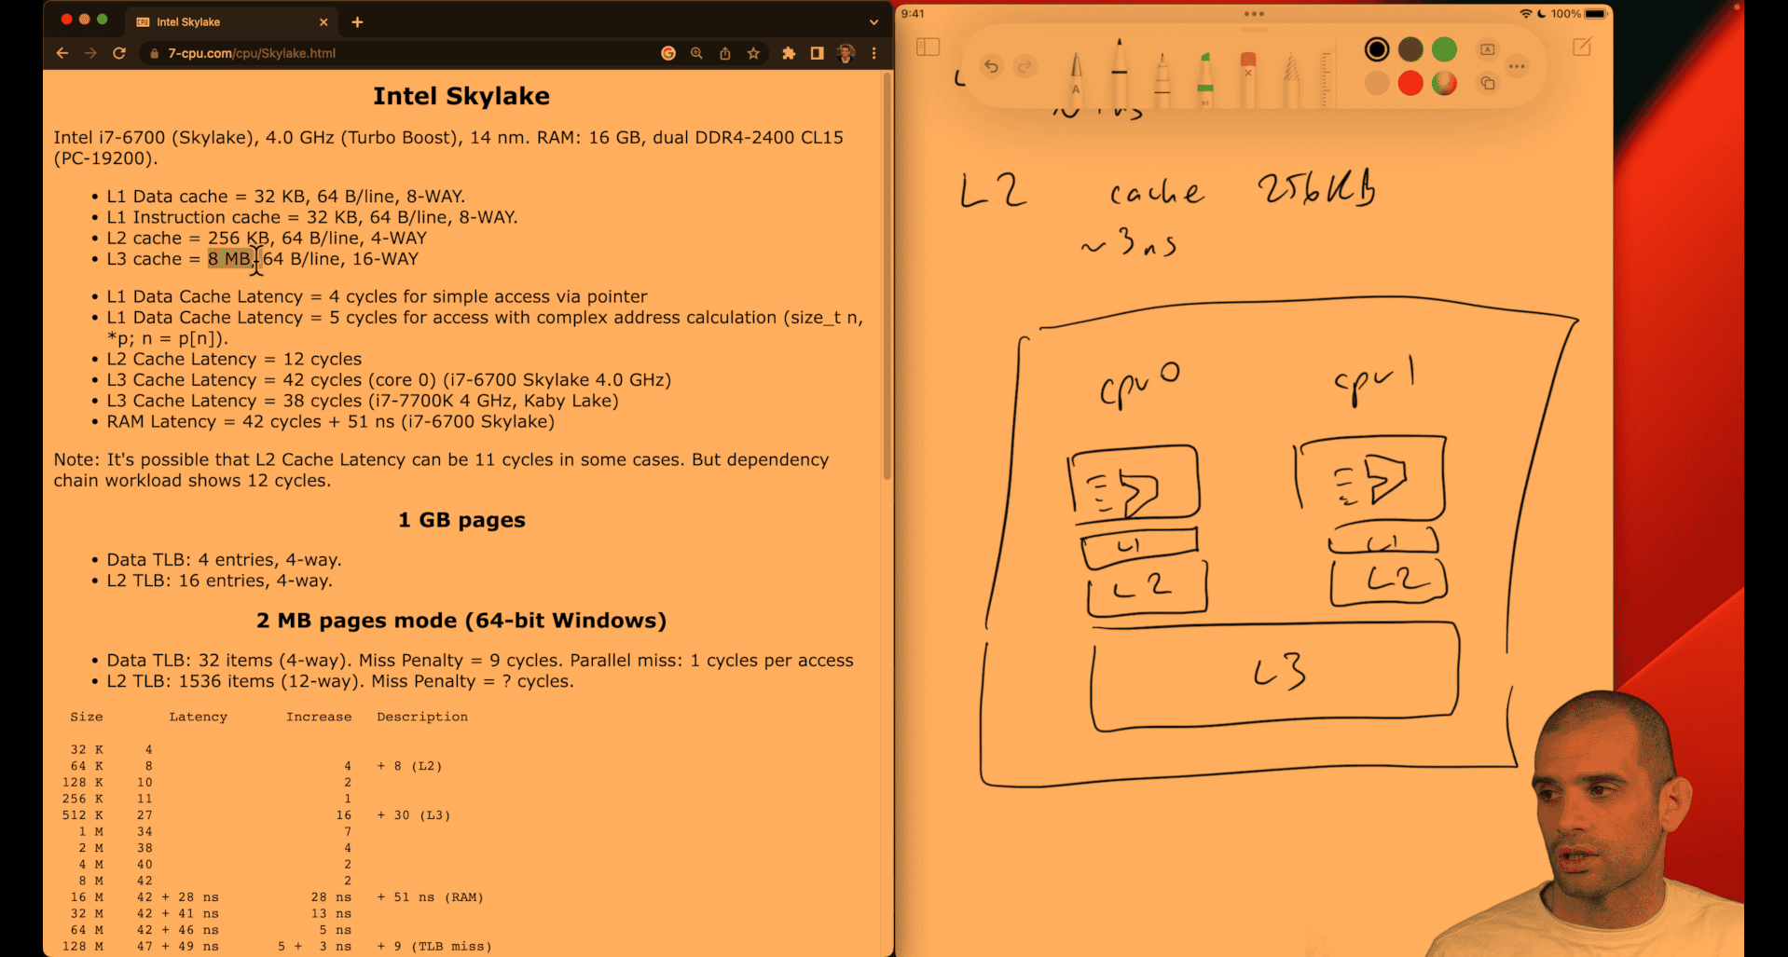1788x957 pixels.
Task: Choose the red color swatch
Action: point(1410,84)
